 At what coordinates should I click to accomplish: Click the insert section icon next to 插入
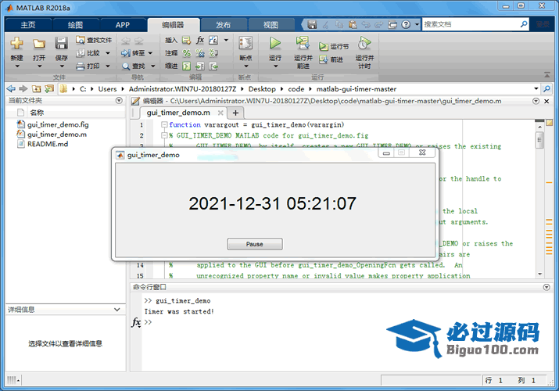pyautogui.click(x=186, y=40)
